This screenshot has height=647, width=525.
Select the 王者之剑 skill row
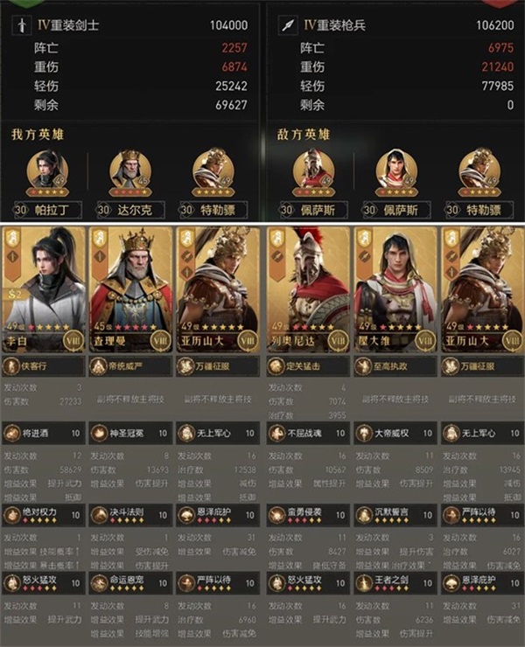pyautogui.click(x=395, y=583)
